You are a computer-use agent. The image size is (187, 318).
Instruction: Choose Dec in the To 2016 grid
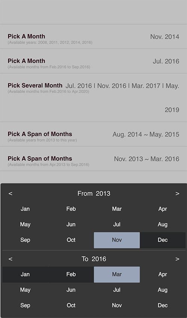(163, 306)
